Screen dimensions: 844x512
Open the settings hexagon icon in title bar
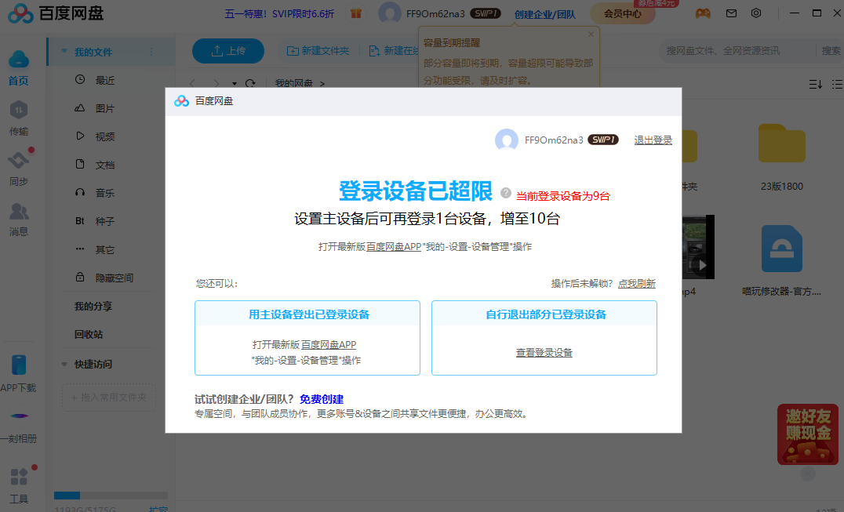pos(756,13)
